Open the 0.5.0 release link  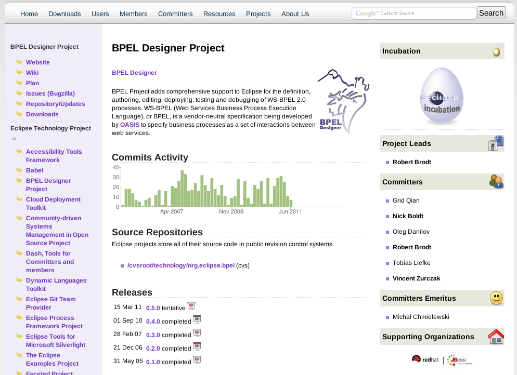pyautogui.click(x=153, y=308)
